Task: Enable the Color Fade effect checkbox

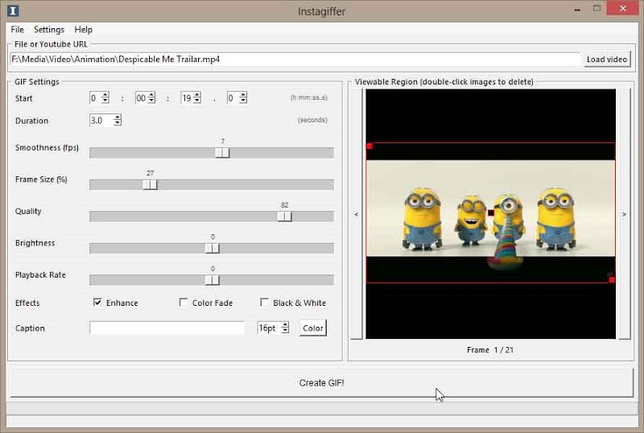Action: pyautogui.click(x=184, y=303)
